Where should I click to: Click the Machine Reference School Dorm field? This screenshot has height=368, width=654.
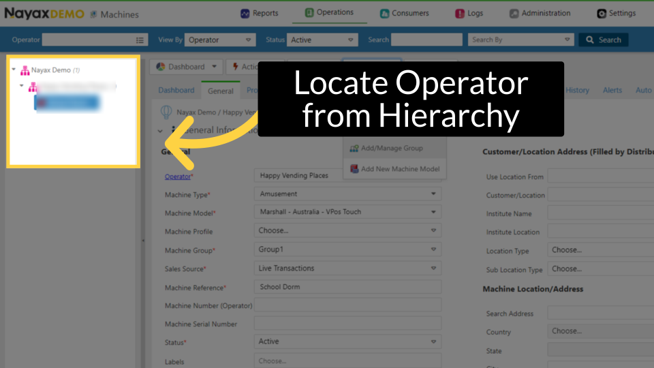[347, 287]
